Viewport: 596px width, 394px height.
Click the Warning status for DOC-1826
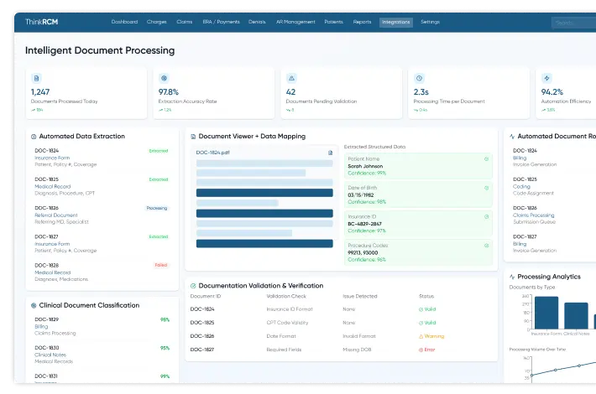click(431, 336)
